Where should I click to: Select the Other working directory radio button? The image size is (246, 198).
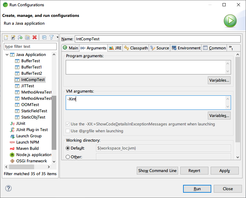(68, 157)
